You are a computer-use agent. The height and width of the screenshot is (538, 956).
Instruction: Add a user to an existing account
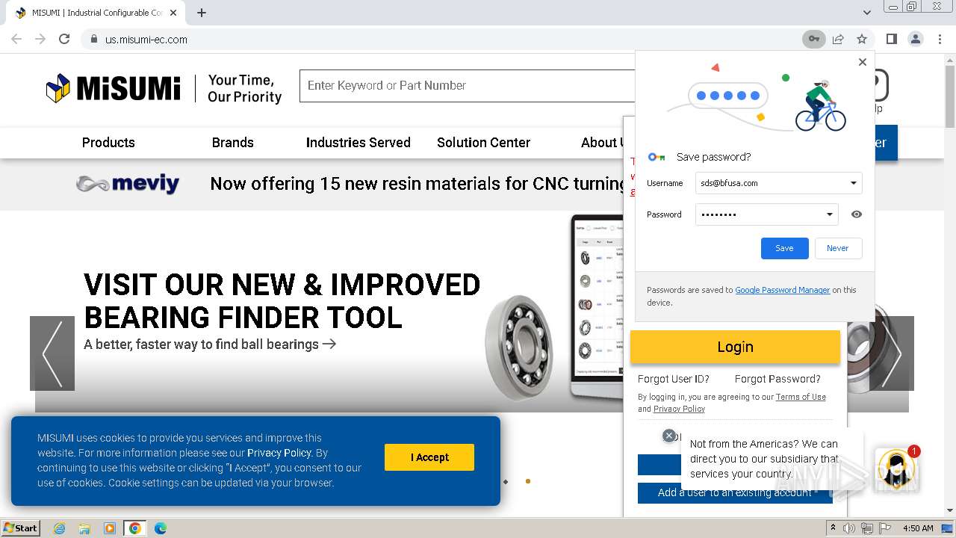735,492
